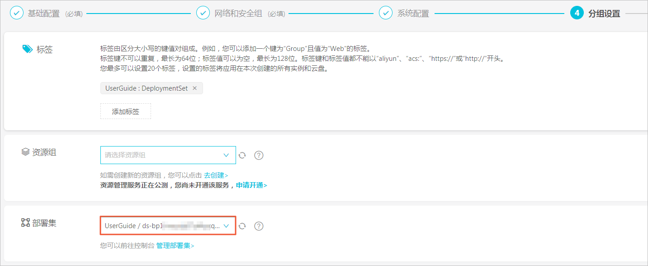Screen dimensions: 648x266
Task: Select step 4 分组设置
Action: [x=604, y=14]
